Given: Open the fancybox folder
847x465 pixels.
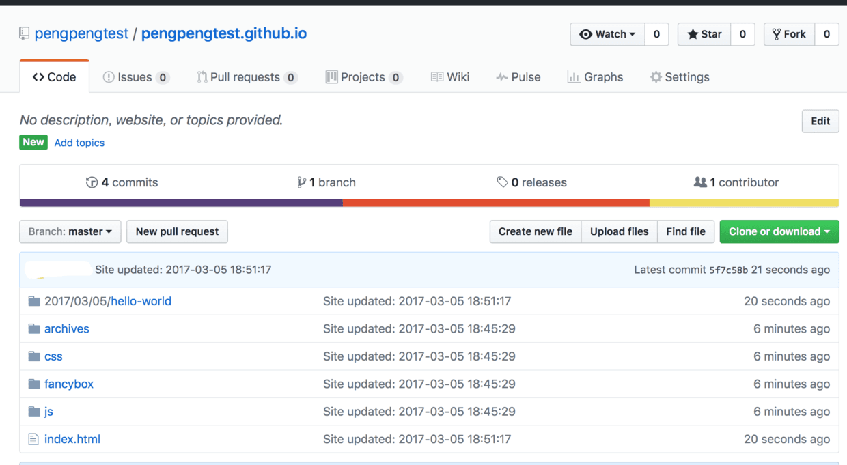Looking at the screenshot, I should point(69,384).
